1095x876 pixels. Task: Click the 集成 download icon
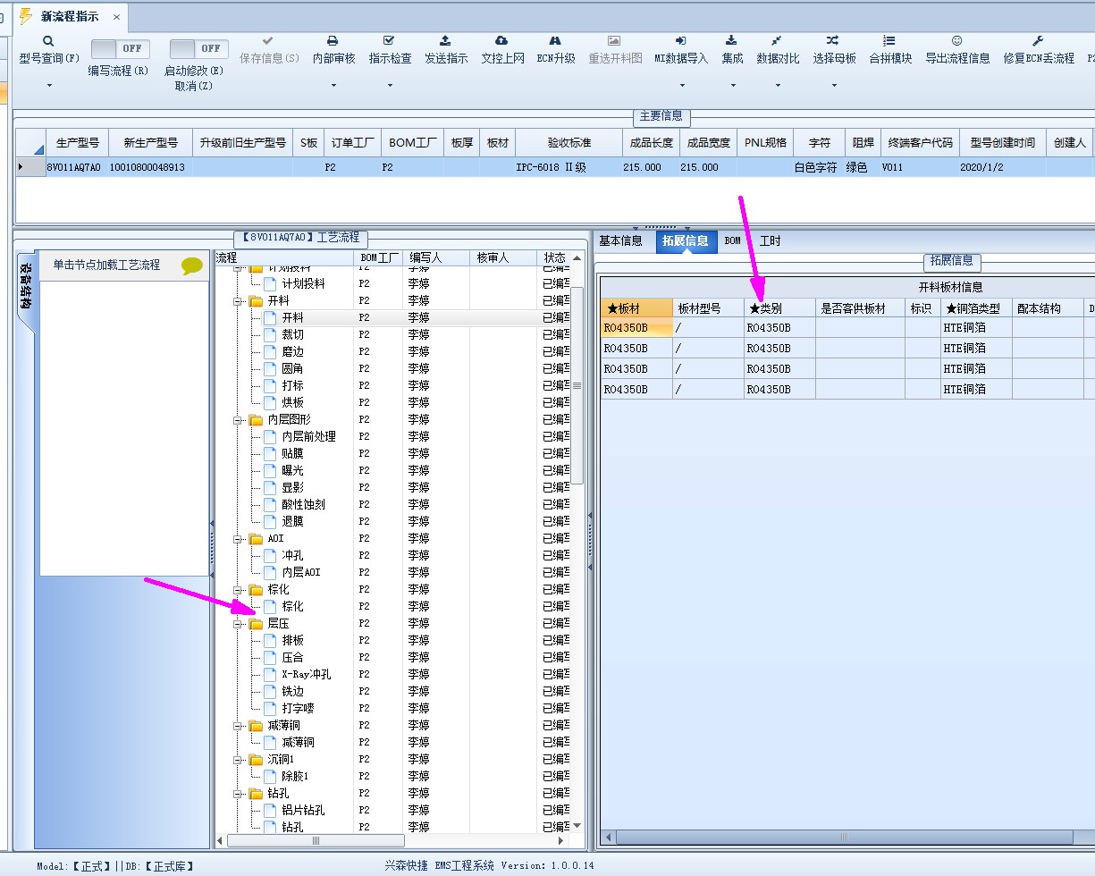[x=731, y=41]
